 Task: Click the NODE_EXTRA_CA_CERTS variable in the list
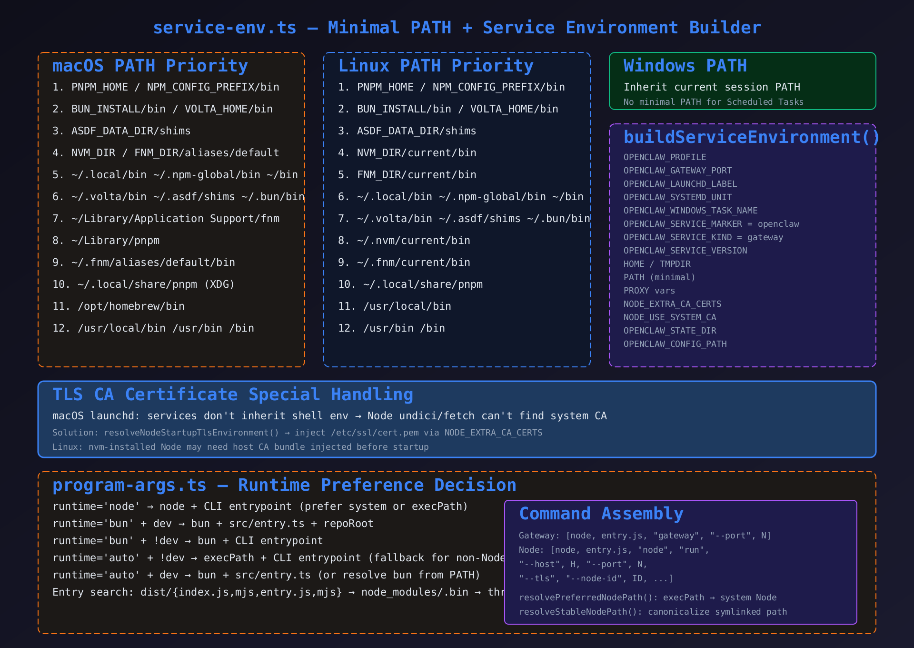pyautogui.click(x=672, y=304)
